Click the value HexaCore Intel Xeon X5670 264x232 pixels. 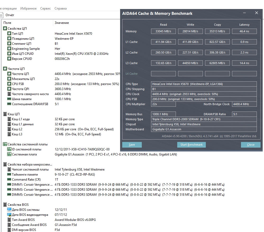[x=74, y=34]
